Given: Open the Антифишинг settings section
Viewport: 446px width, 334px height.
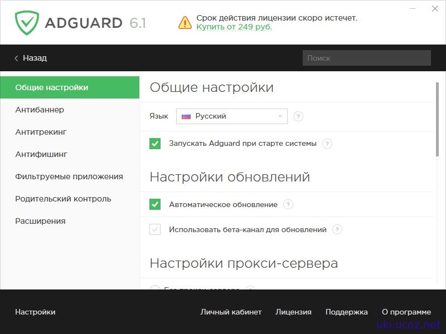Looking at the screenshot, I should pyautogui.click(x=70, y=154).
